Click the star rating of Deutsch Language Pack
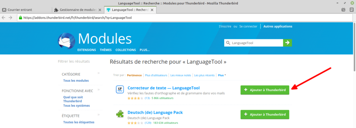 click(135, 123)
